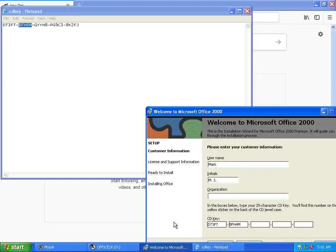Click the Organization field

[248, 196]
